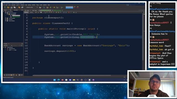The width and height of the screenshot is (177, 99).
Task: Click line 12 BankAccount savings code
Action: point(87,46)
